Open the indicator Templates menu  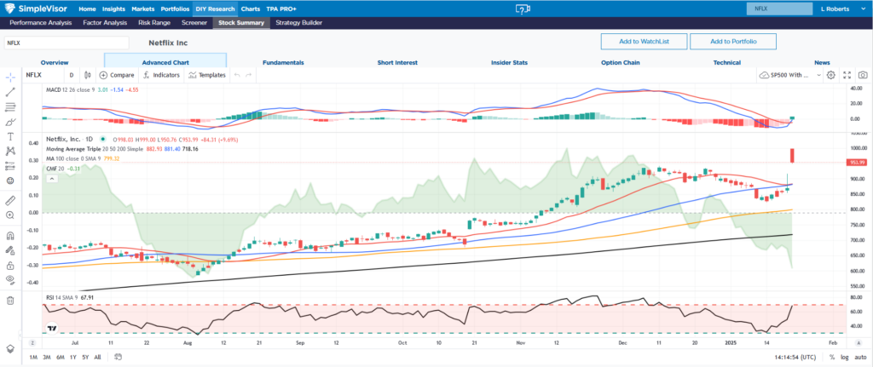[x=206, y=75]
